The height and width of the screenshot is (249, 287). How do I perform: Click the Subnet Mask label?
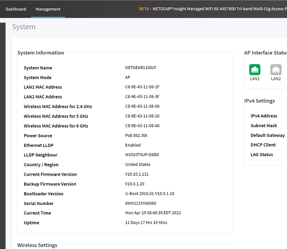click(264, 126)
